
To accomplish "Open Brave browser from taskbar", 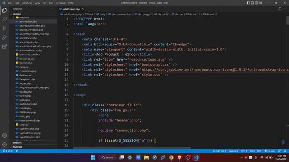I will 180,157.
